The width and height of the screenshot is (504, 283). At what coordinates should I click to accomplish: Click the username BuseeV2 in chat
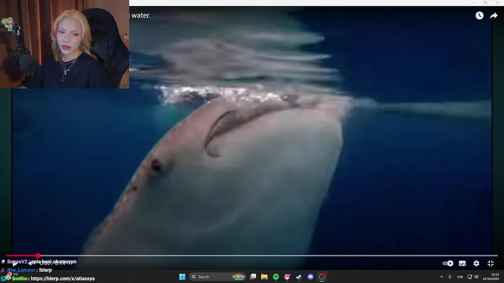[x=17, y=262]
